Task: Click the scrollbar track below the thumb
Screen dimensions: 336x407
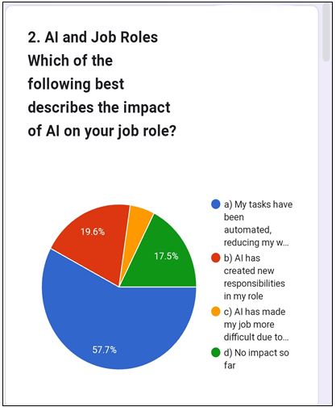Action: [x=326, y=232]
